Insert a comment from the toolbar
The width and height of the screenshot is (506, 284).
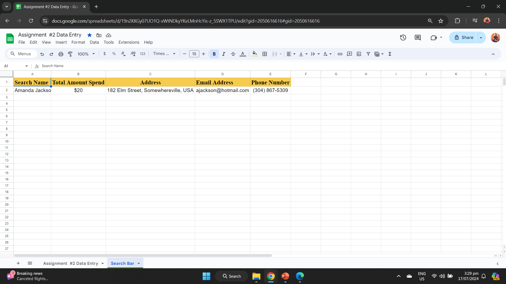[349, 54]
